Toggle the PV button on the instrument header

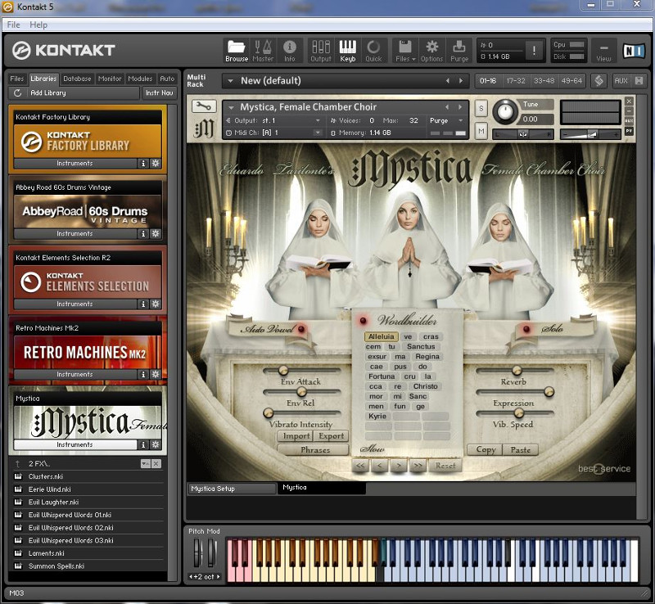(x=629, y=131)
